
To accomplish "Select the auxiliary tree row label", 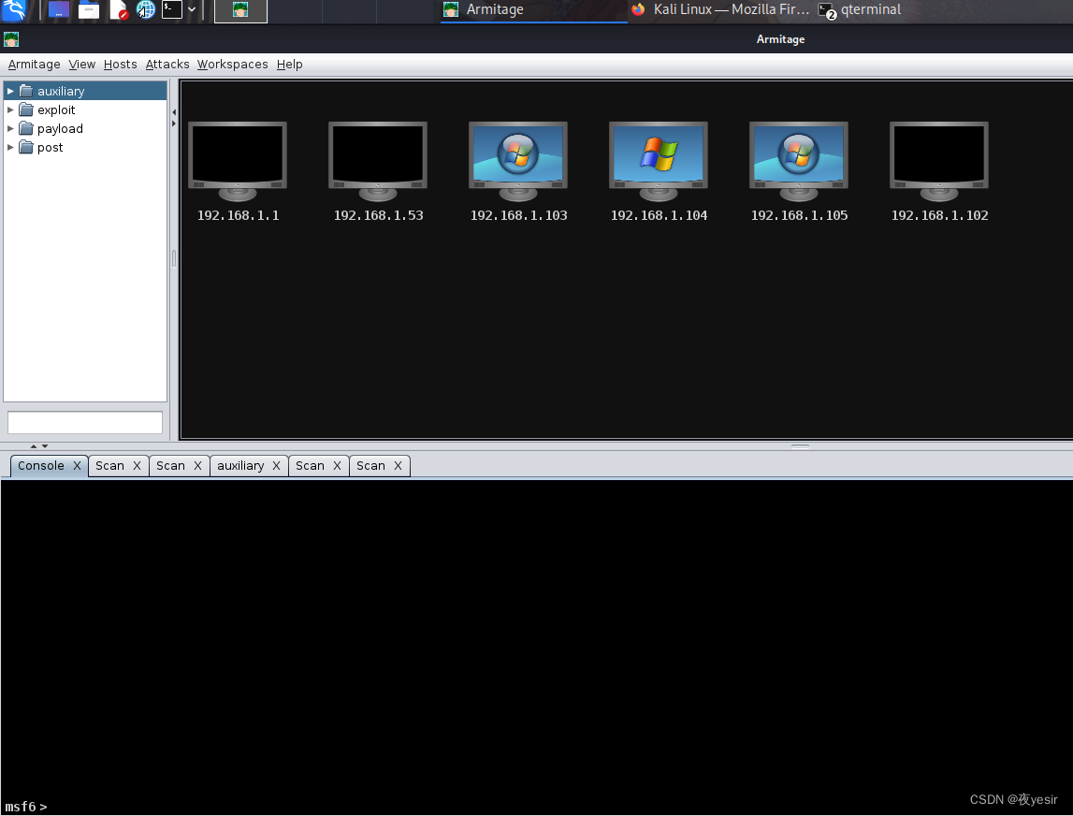I will 61,91.
